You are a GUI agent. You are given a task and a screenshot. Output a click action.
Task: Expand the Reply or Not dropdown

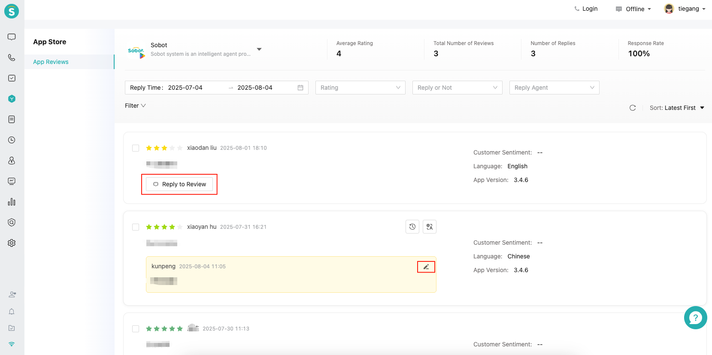(457, 88)
